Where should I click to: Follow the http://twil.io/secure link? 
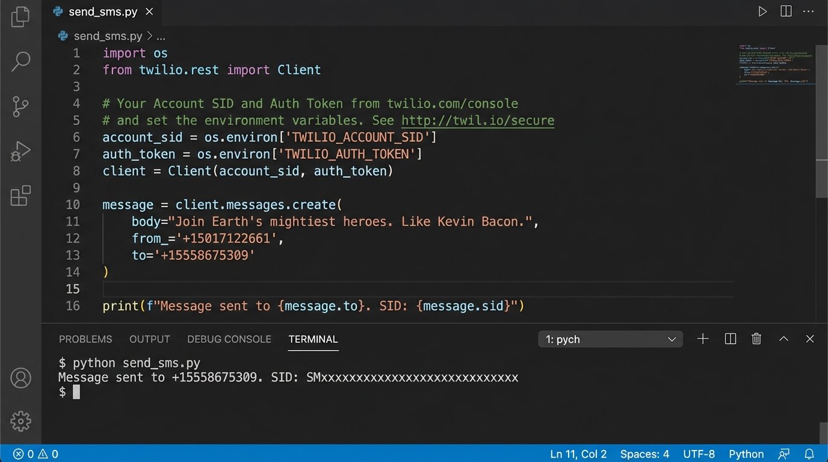coord(478,120)
